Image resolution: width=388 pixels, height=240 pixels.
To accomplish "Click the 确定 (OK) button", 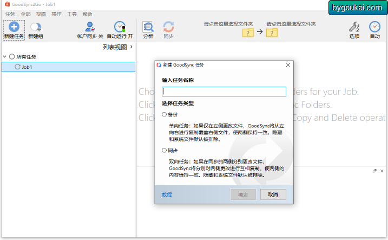I will [x=243, y=194].
